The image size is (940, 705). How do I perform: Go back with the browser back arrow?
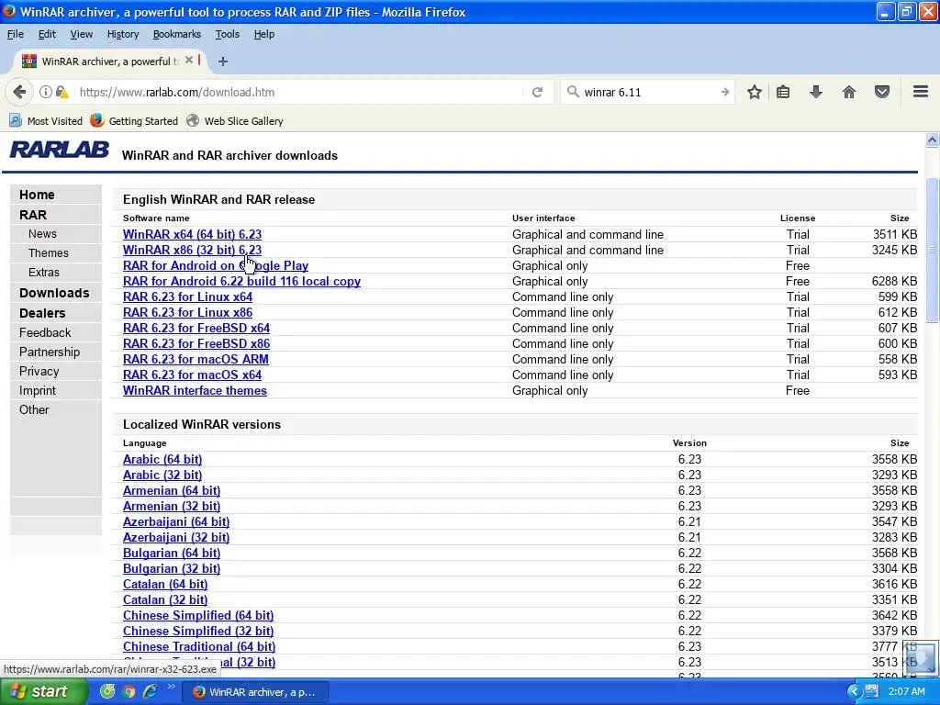(x=19, y=92)
